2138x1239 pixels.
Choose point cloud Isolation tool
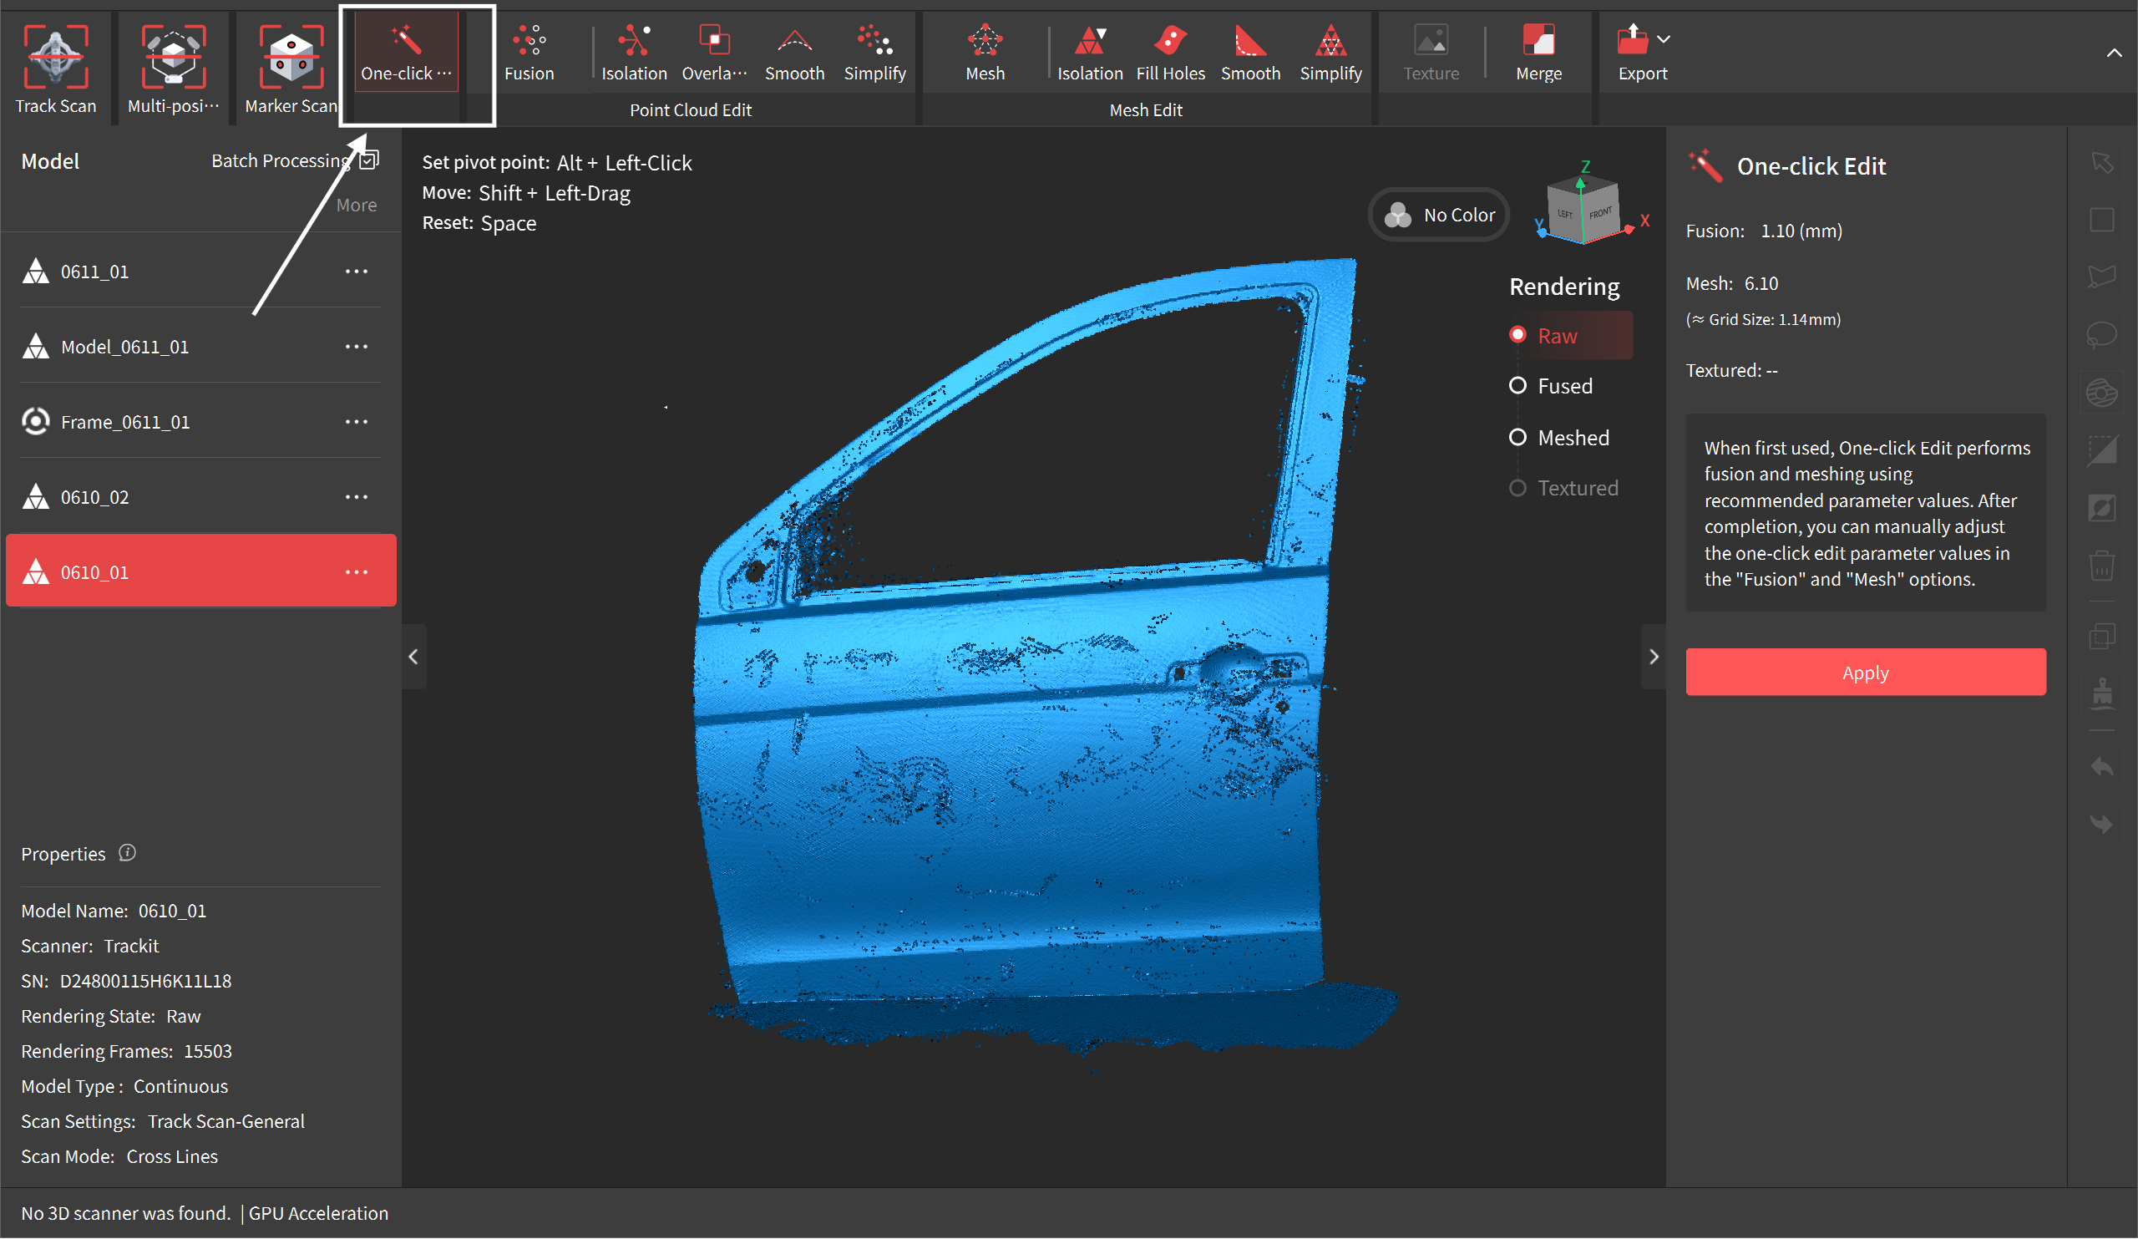634,53
